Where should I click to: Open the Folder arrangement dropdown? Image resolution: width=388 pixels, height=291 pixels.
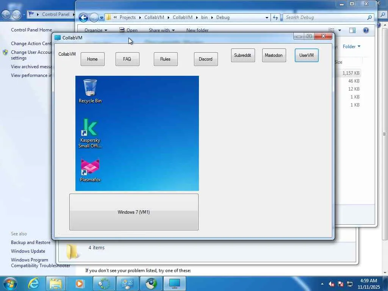pos(351,47)
